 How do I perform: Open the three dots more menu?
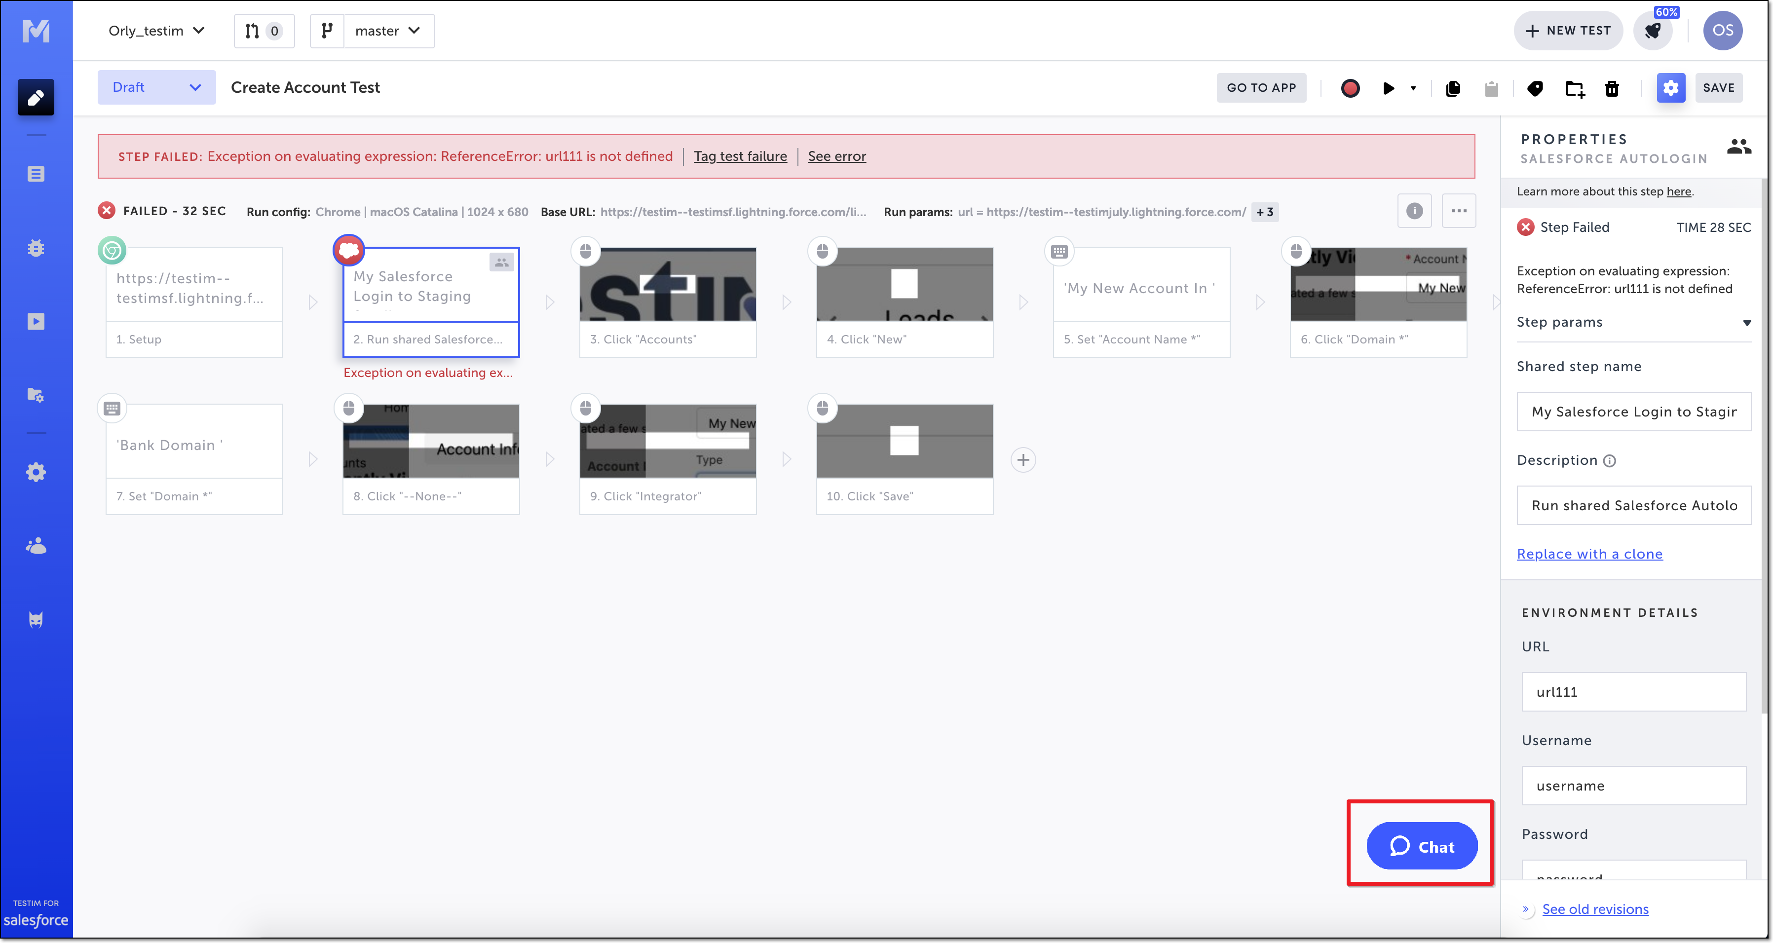coord(1459,211)
